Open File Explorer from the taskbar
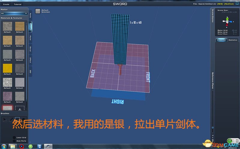The image size is (240, 149). [13, 147]
